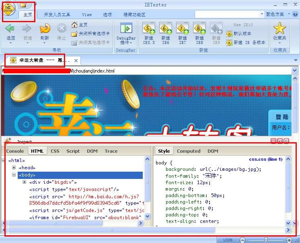
Task: Open the Computed side panel tab
Action: coord(189,151)
